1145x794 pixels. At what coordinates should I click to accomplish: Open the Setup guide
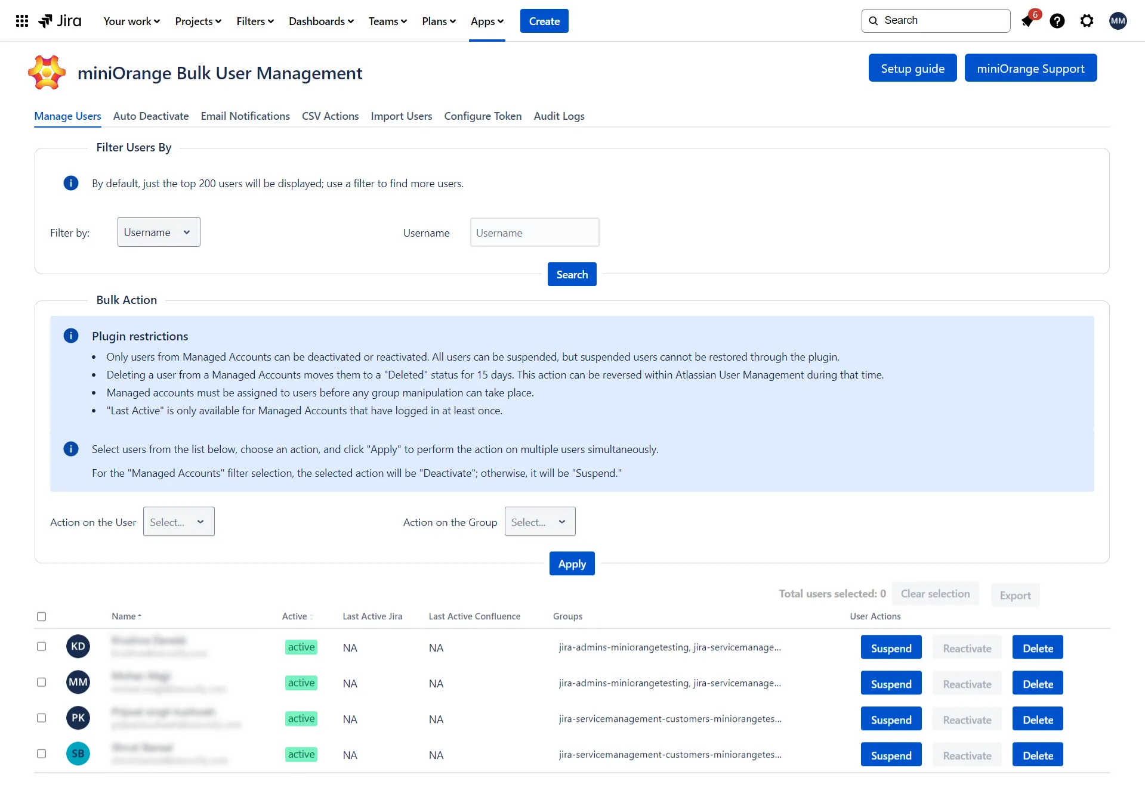912,68
